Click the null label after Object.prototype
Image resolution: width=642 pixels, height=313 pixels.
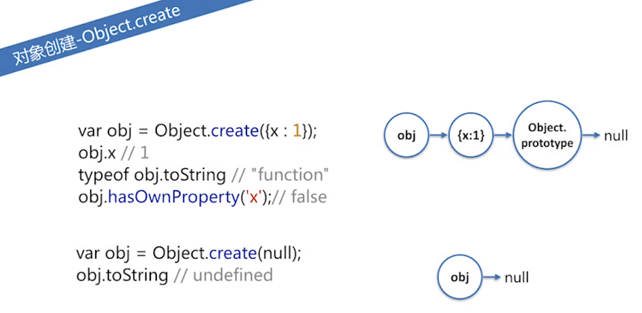tap(615, 136)
